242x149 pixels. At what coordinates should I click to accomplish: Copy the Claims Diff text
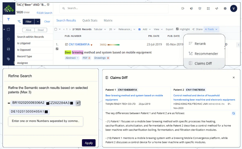pyautogui.click(x=233, y=113)
